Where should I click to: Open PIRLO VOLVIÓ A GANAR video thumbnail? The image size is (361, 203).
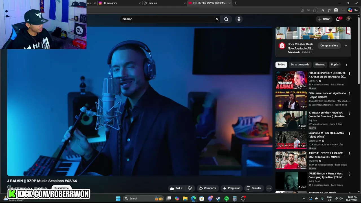pos(291,80)
